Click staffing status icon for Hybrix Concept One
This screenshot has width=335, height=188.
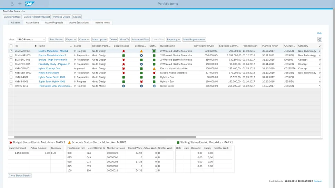154,69
